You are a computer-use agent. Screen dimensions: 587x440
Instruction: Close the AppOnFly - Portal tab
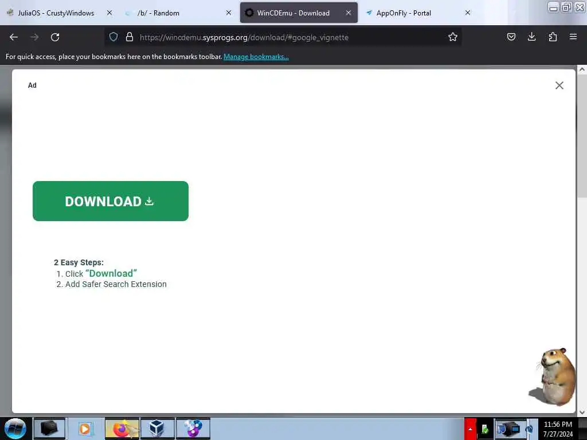(x=468, y=13)
